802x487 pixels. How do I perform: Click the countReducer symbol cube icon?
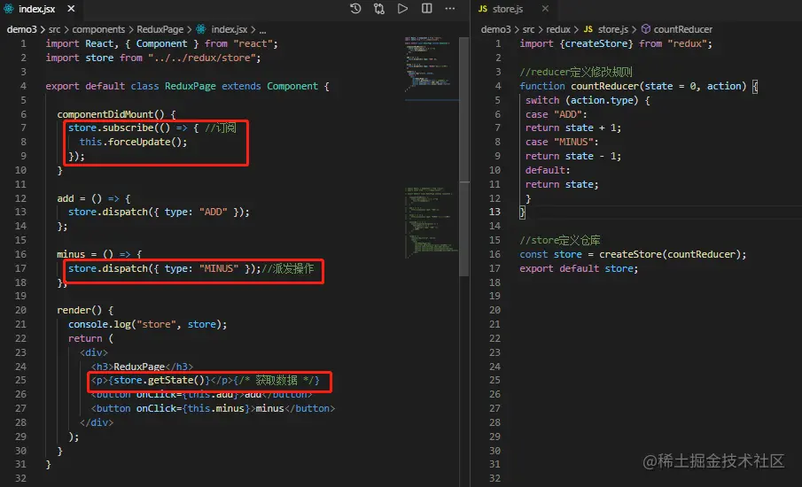pos(646,29)
